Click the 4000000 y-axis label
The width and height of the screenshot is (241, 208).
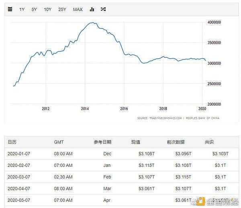pyautogui.click(x=214, y=22)
